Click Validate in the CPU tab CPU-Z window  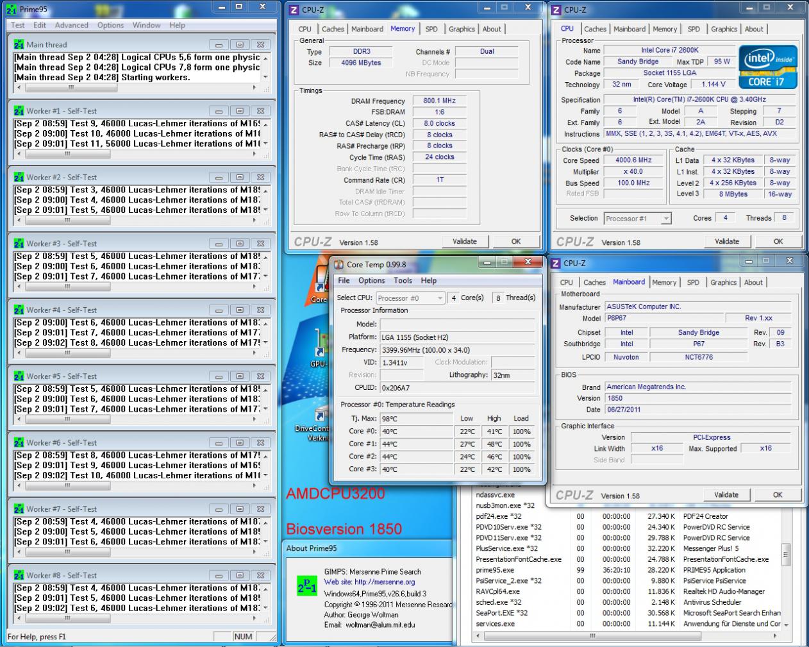pyautogui.click(x=726, y=242)
